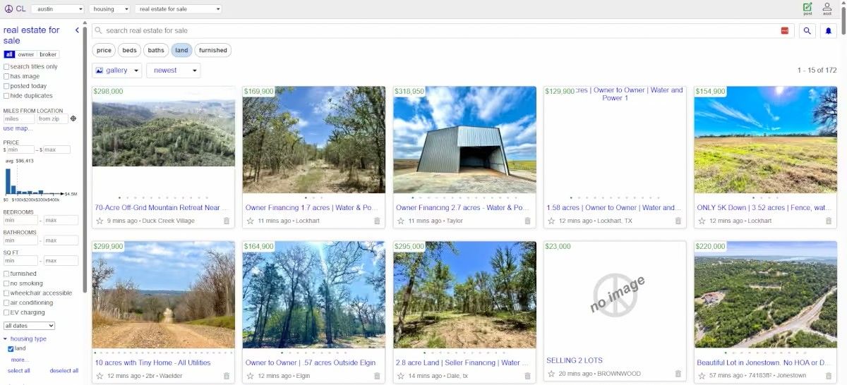
Task: Collapse the sidebar with the left chevron
Action: pyautogui.click(x=77, y=30)
